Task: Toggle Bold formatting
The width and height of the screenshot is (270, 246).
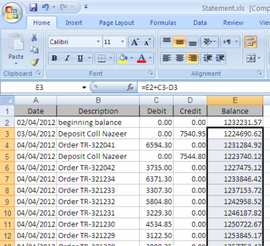Action: [54, 58]
